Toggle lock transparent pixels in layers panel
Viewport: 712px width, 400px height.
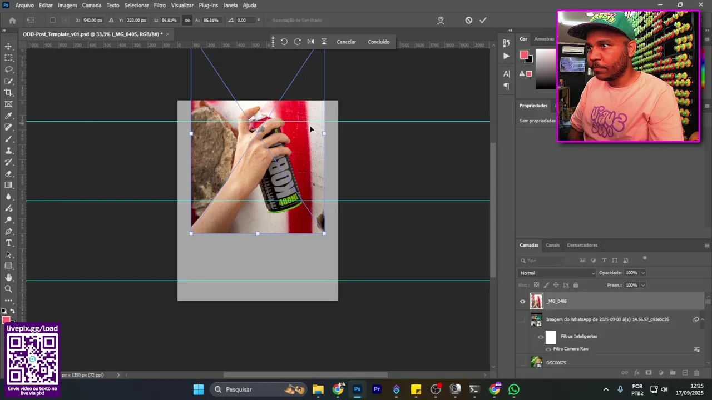coord(536,285)
